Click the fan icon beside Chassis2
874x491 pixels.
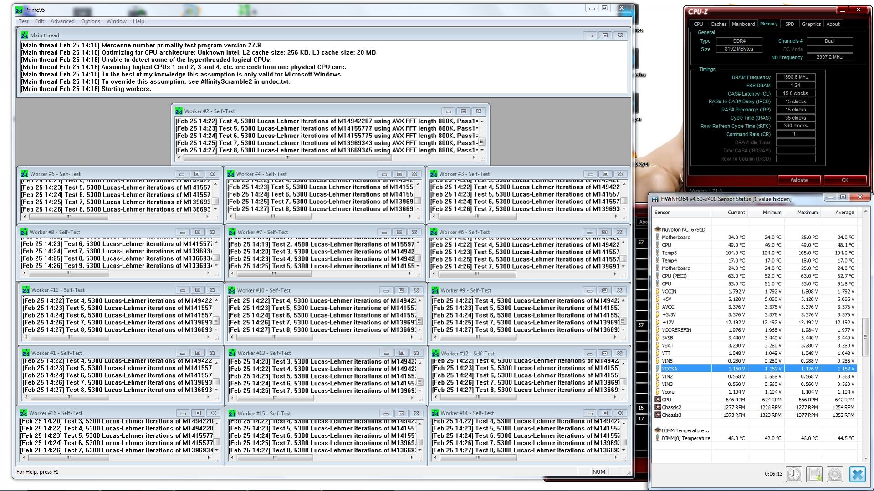coord(657,407)
